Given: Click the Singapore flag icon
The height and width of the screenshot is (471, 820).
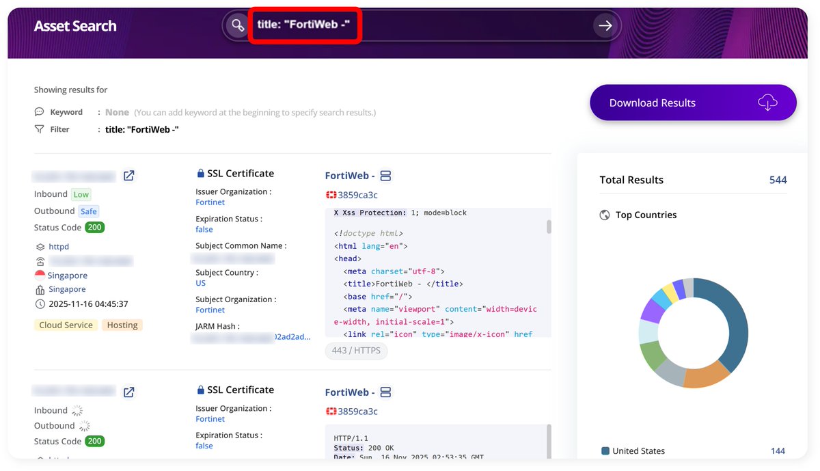Looking at the screenshot, I should 40,275.
